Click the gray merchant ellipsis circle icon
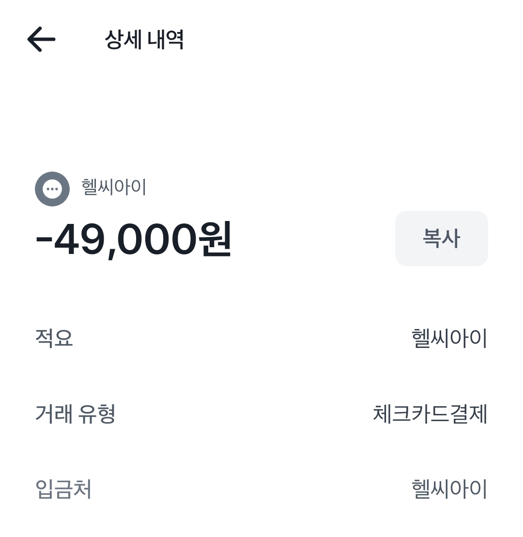Image resolution: width=523 pixels, height=537 pixels. pyautogui.click(x=52, y=189)
